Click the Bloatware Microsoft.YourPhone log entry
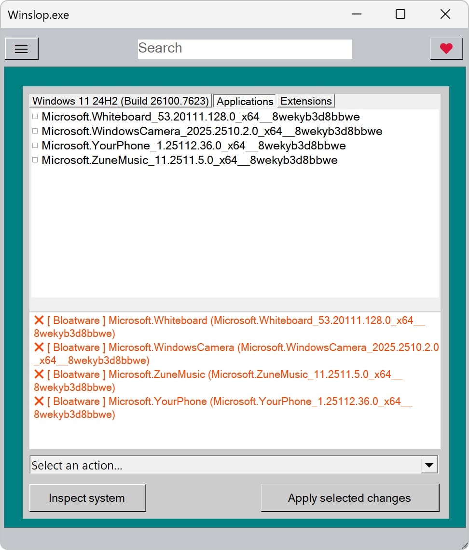 (223, 408)
